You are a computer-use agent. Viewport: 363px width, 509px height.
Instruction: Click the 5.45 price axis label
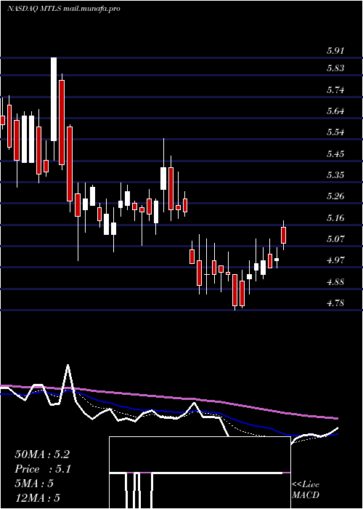(335, 153)
